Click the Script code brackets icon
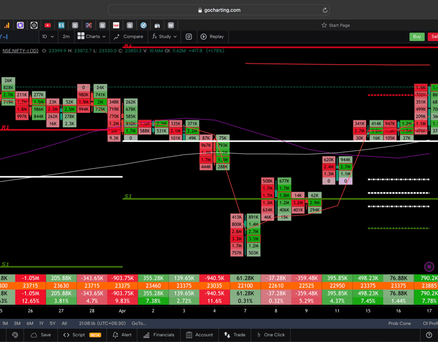 coord(66,335)
